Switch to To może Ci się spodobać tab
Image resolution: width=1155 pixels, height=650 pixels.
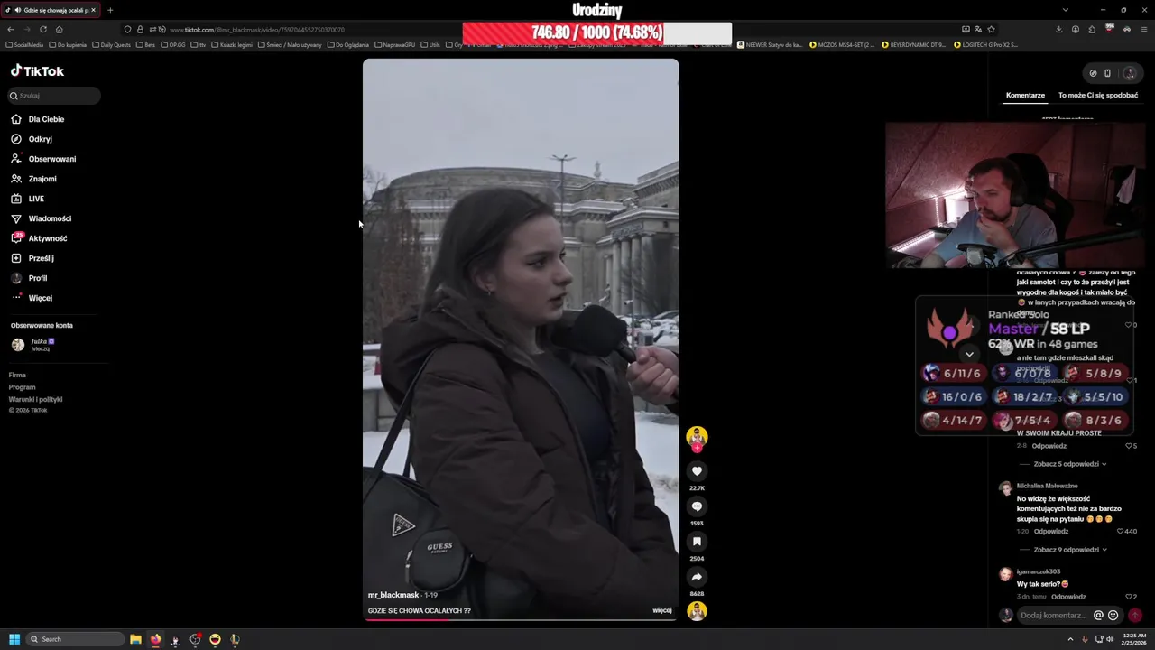click(x=1098, y=95)
